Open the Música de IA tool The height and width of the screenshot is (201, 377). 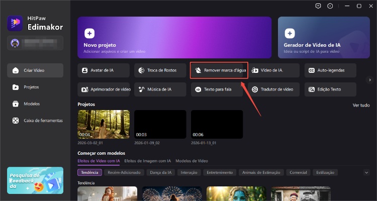pos(160,89)
